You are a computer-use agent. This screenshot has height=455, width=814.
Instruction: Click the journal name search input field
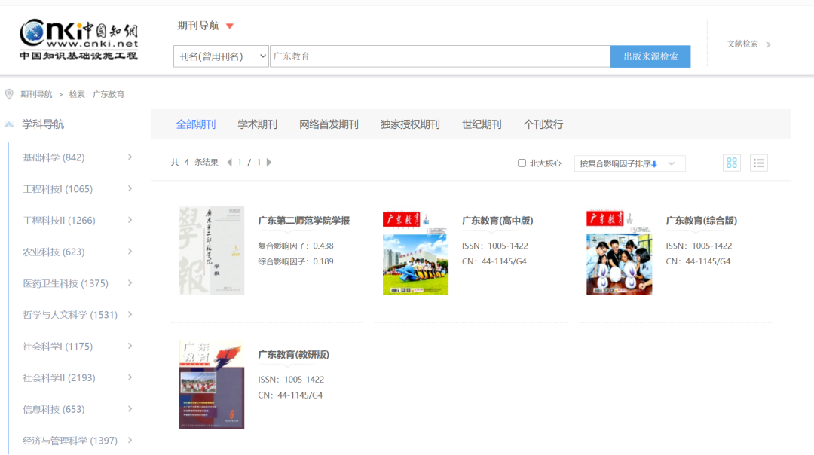tap(437, 56)
